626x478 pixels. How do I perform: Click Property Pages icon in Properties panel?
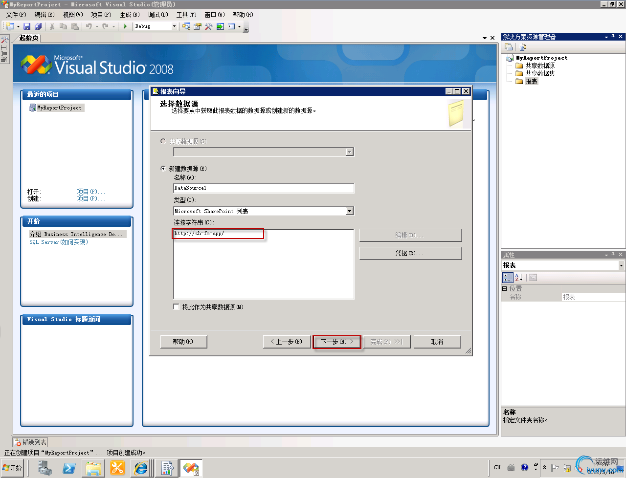pyautogui.click(x=533, y=278)
